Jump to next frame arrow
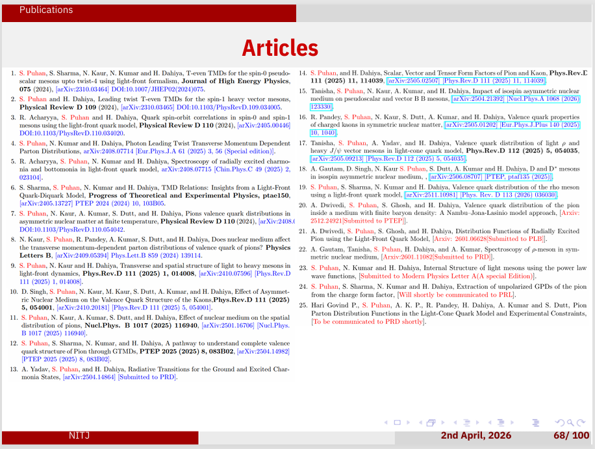Screen dimensions: 595x449 pyautogui.click(x=442, y=422)
